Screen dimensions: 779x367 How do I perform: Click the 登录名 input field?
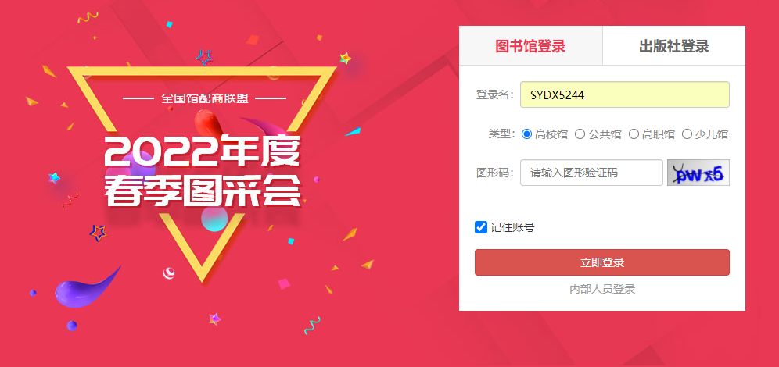pos(624,94)
